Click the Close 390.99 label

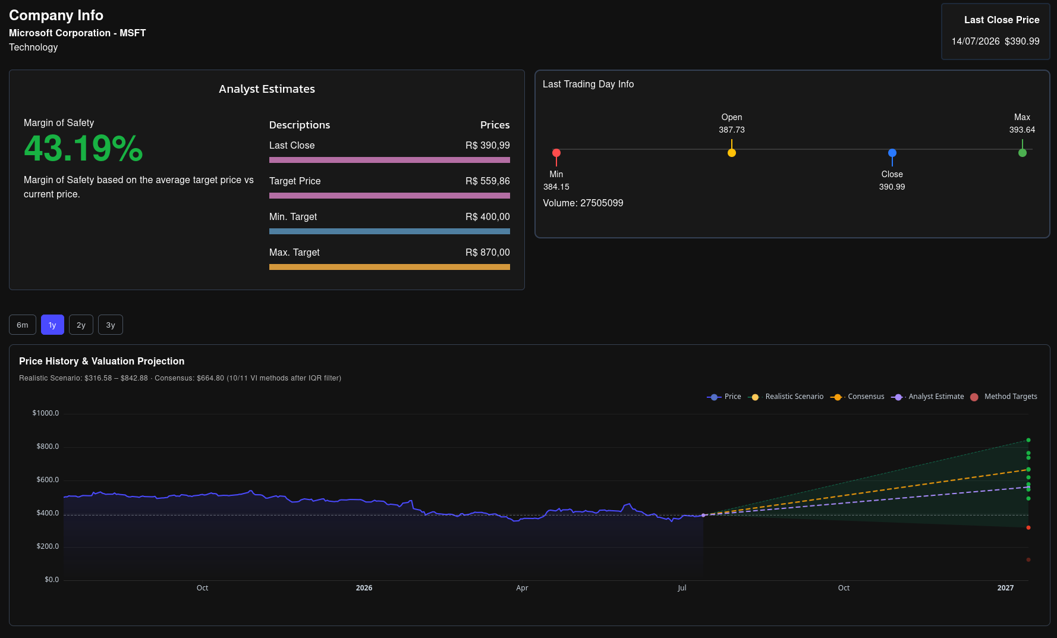tap(892, 180)
